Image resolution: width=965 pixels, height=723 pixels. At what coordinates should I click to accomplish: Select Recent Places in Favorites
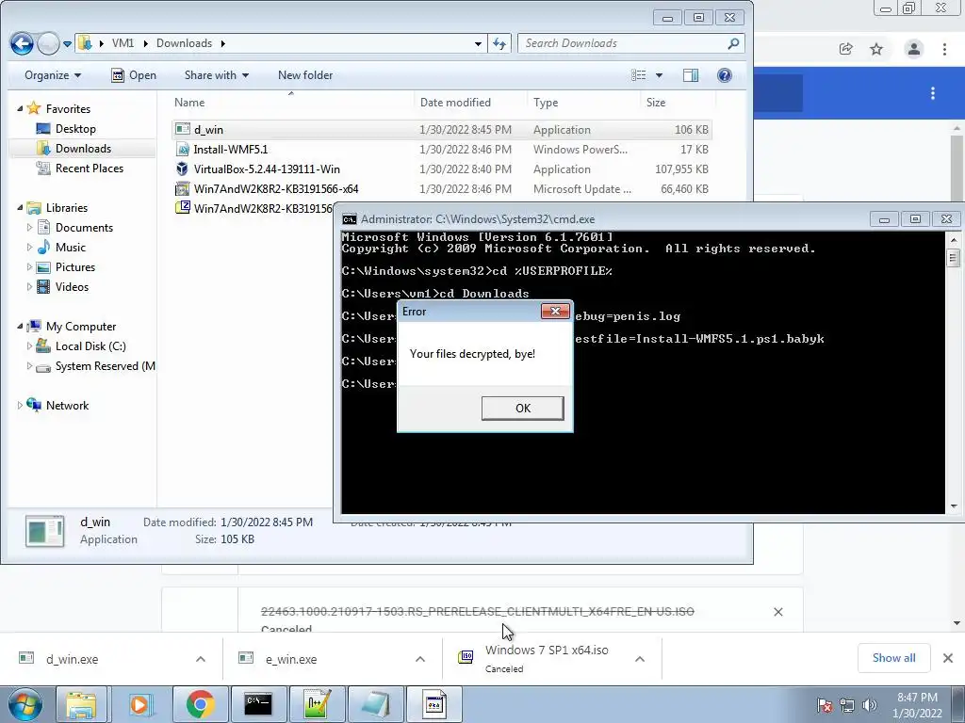pyautogui.click(x=90, y=168)
